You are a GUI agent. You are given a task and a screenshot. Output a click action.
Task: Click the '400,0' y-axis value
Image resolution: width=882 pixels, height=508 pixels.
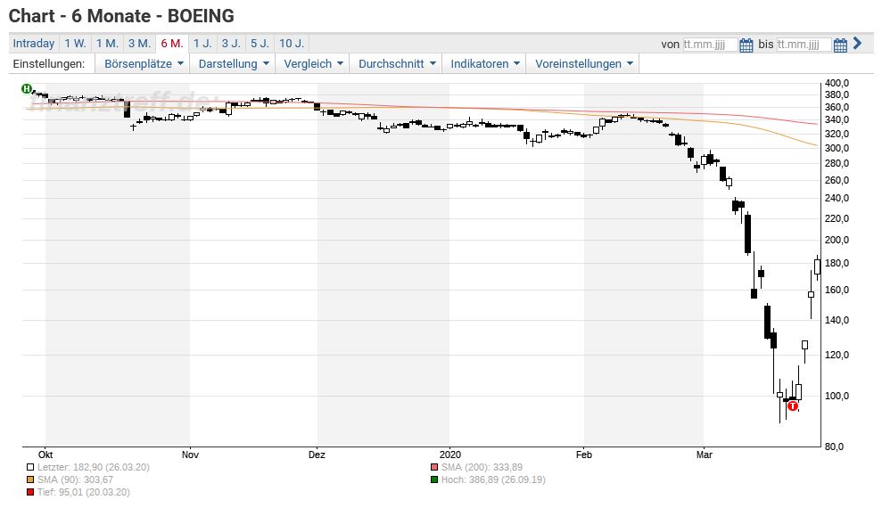(x=837, y=83)
